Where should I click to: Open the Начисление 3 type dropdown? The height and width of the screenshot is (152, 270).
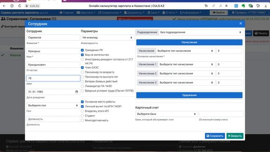click(x=186, y=83)
